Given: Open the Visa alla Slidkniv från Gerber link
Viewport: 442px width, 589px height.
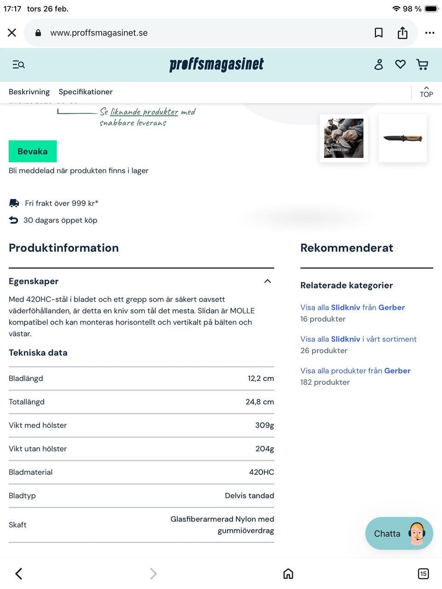Looking at the screenshot, I should click(x=353, y=307).
